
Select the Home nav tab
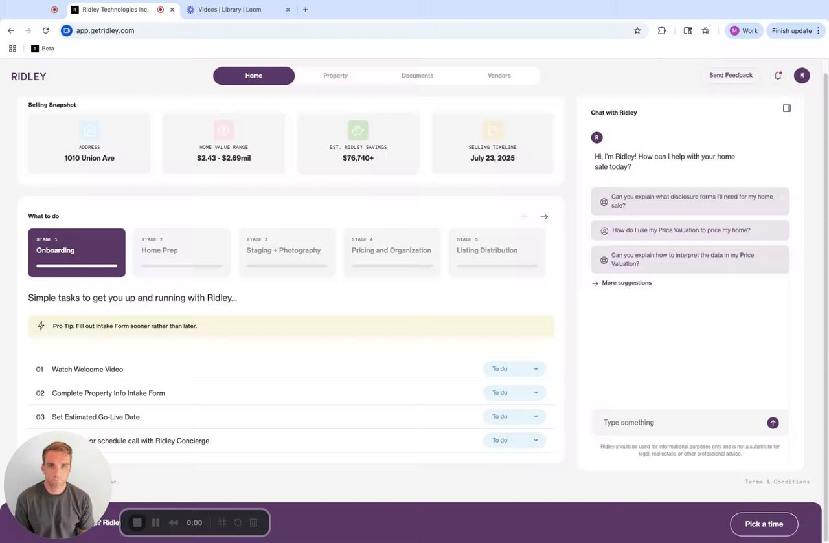[x=254, y=76]
